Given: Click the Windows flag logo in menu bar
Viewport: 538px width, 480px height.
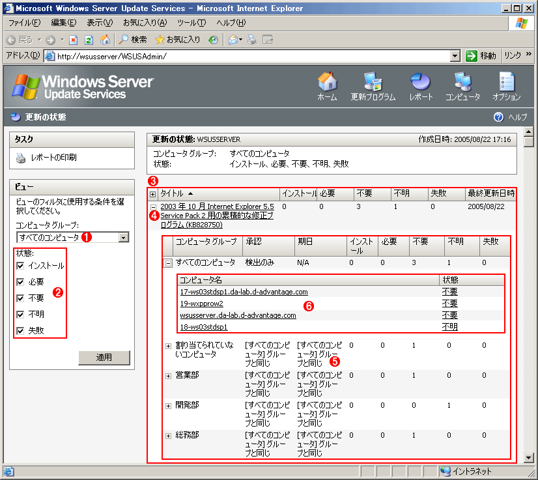Looking at the screenshot, I should click(521, 23).
